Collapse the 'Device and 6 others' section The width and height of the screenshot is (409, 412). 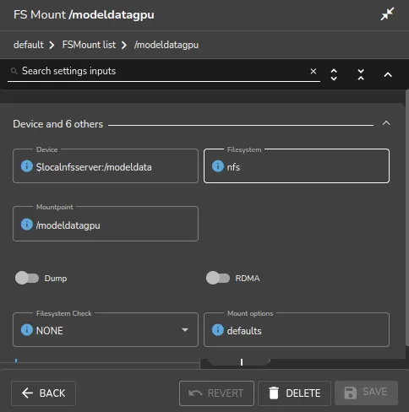(386, 123)
